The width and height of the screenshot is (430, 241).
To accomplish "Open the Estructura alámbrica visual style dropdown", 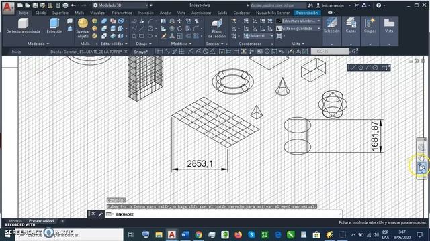I will click(298, 21).
